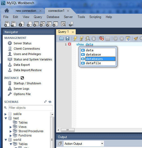
Task: Open the Edit menu
Action: [16, 17]
